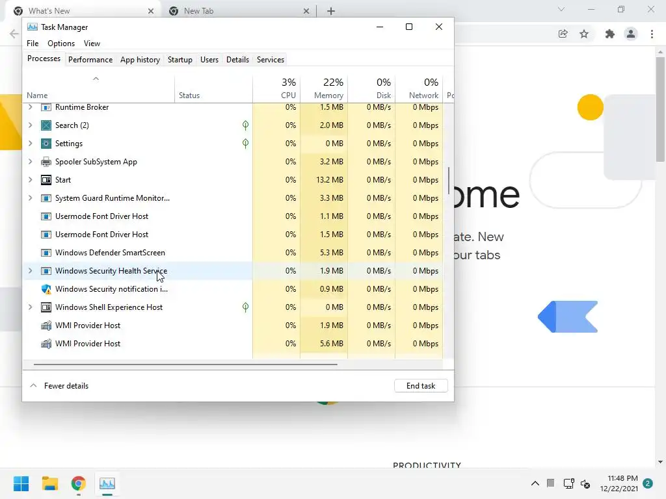Open the View menu
This screenshot has width=666, height=499.
click(x=92, y=44)
